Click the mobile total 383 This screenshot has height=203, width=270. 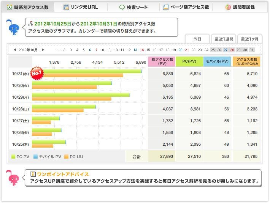point(226,156)
